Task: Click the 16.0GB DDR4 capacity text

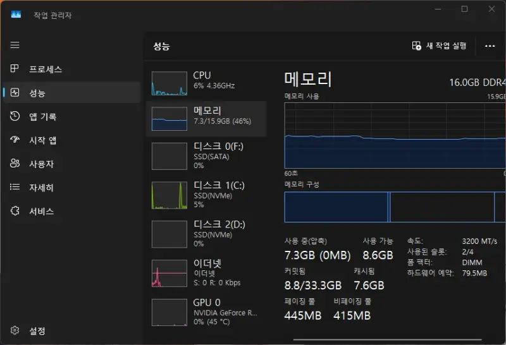Action: 478,83
